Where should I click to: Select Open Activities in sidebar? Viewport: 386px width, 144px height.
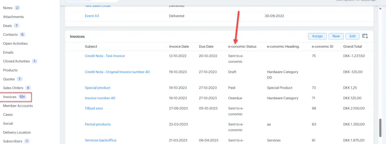pyautogui.click(x=15, y=44)
